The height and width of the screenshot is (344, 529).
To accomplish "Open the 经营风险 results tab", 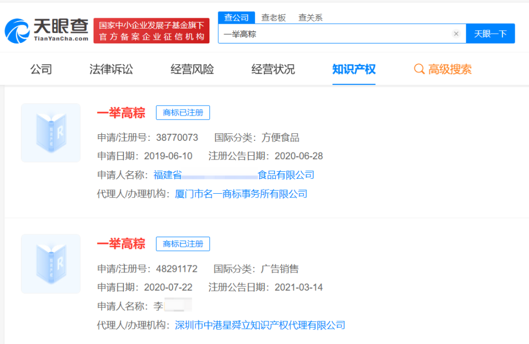I will [x=192, y=69].
